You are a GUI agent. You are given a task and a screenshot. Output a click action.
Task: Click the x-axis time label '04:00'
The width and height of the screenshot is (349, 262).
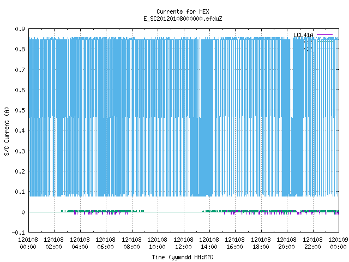tap(80, 247)
